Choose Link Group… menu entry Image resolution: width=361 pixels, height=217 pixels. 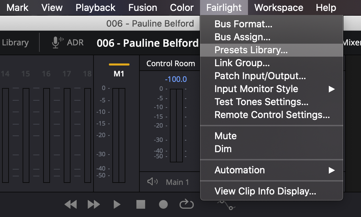click(272, 63)
